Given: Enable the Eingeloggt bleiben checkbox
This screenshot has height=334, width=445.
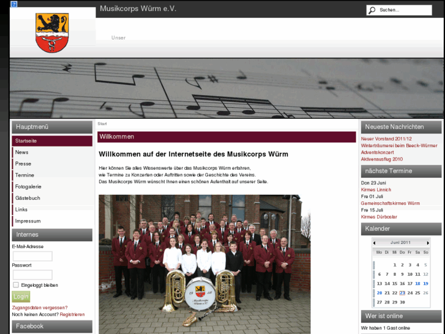Looking at the screenshot, I should click(x=16, y=285).
